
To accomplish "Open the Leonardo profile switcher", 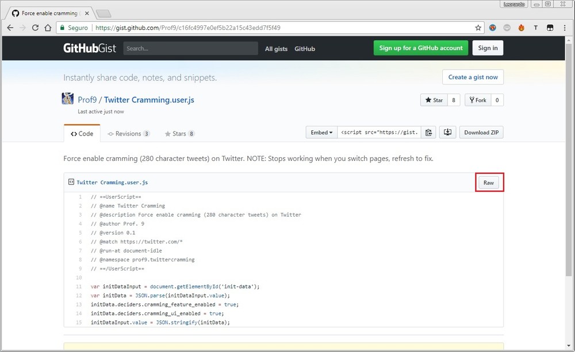I will point(514,4).
